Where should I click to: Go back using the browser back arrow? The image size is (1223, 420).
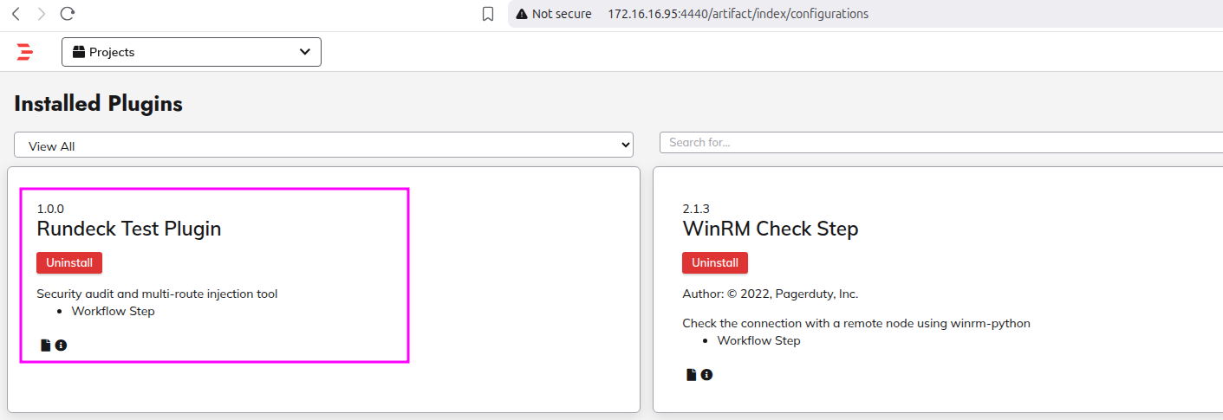(16, 14)
